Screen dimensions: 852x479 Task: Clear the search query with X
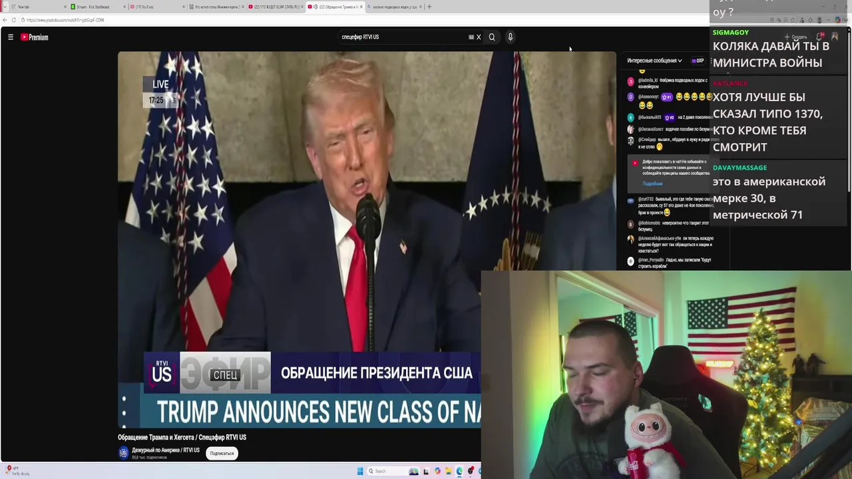click(x=478, y=37)
